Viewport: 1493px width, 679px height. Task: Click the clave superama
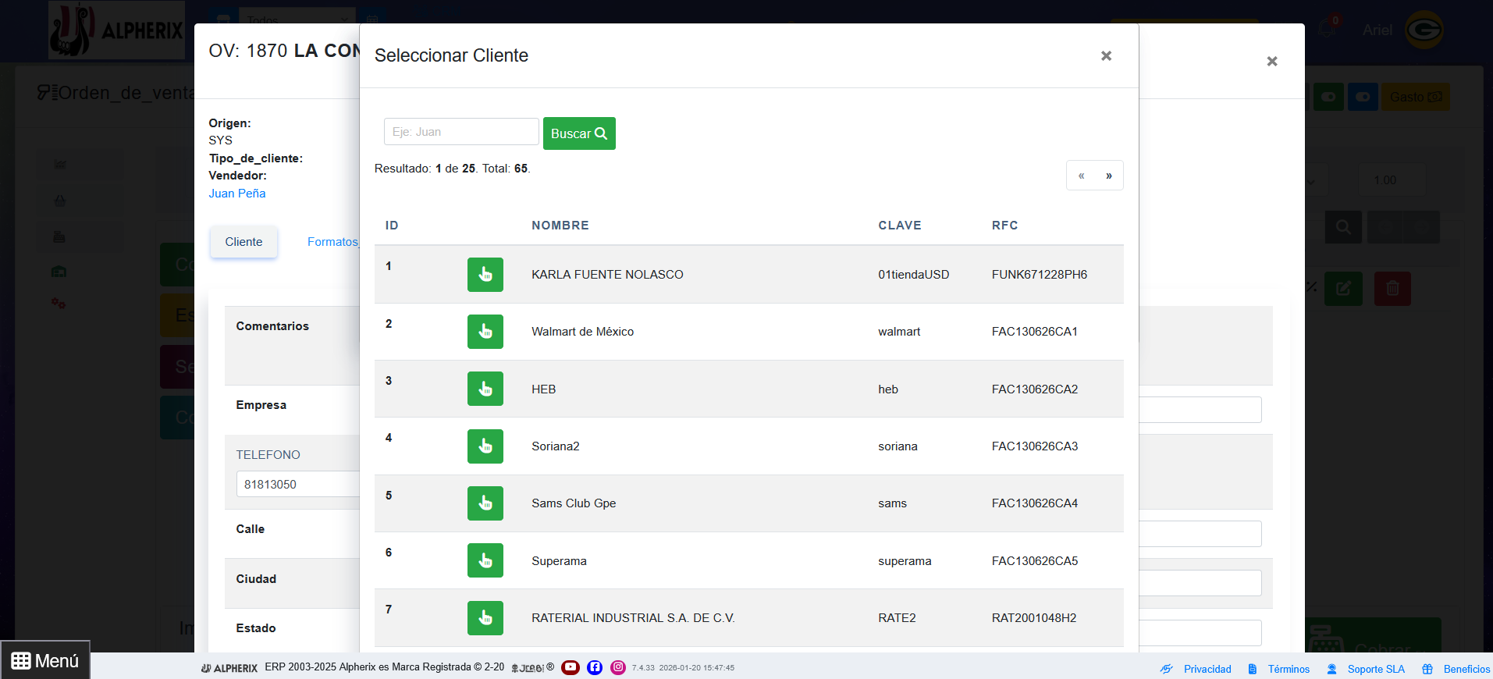[905, 561]
